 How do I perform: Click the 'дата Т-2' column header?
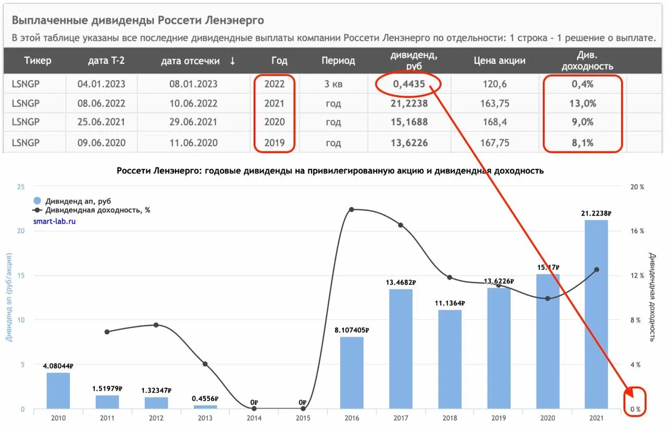[x=106, y=60]
